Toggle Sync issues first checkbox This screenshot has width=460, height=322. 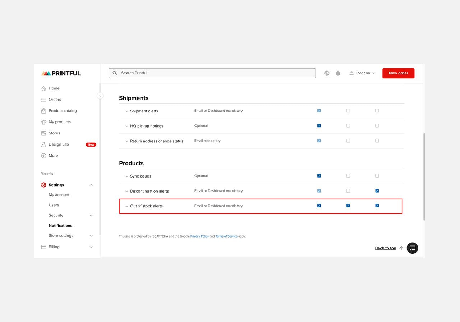(x=319, y=176)
